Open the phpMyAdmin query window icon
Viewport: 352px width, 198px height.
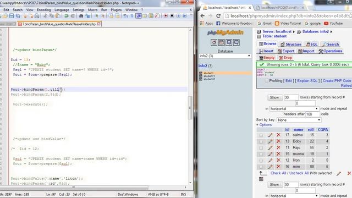pyautogui.click(x=221, y=42)
